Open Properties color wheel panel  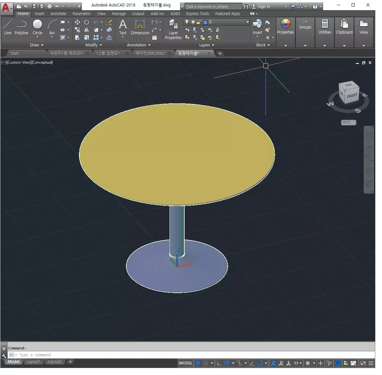(x=285, y=27)
